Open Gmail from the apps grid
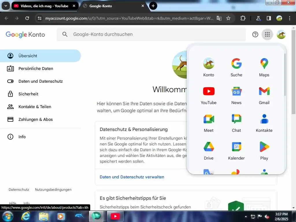 tap(264, 95)
